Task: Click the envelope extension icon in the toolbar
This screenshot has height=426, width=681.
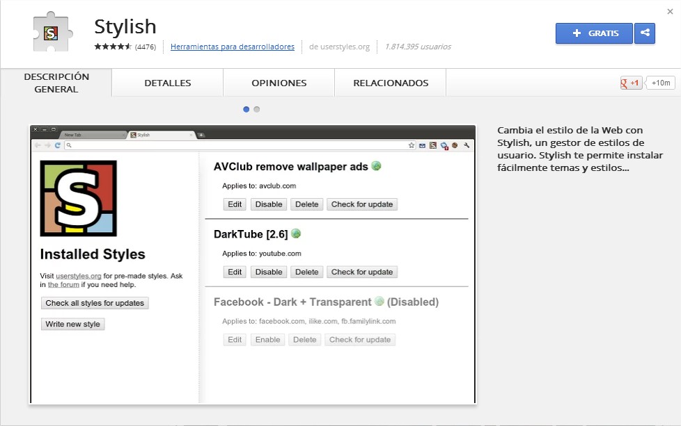Action: click(422, 145)
